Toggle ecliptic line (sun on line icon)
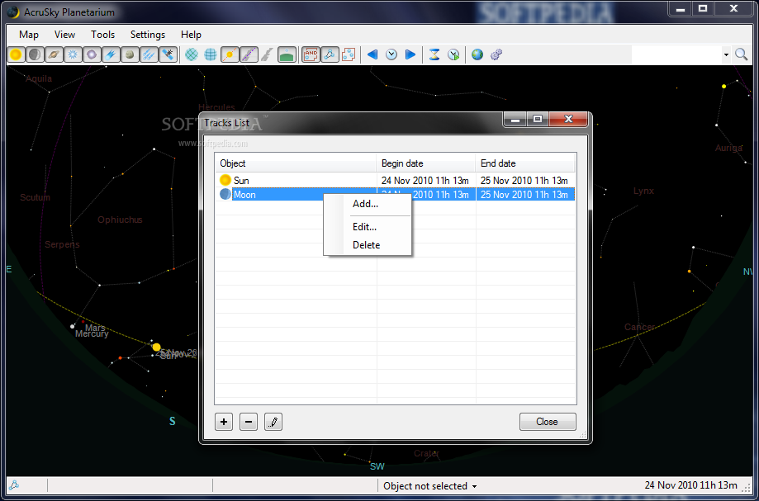759x501 pixels. (230, 54)
